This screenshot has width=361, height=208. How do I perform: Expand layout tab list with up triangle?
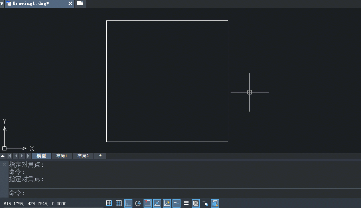[x=3, y=156]
